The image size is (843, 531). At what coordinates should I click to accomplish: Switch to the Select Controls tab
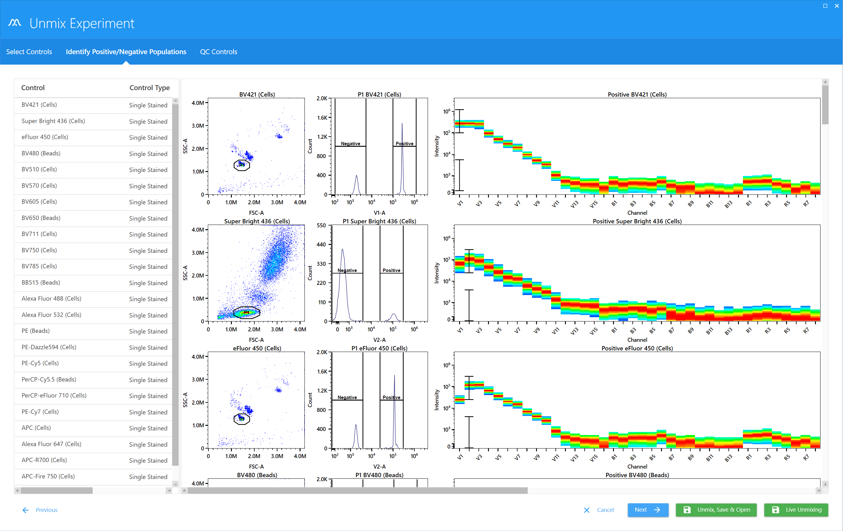pos(29,51)
